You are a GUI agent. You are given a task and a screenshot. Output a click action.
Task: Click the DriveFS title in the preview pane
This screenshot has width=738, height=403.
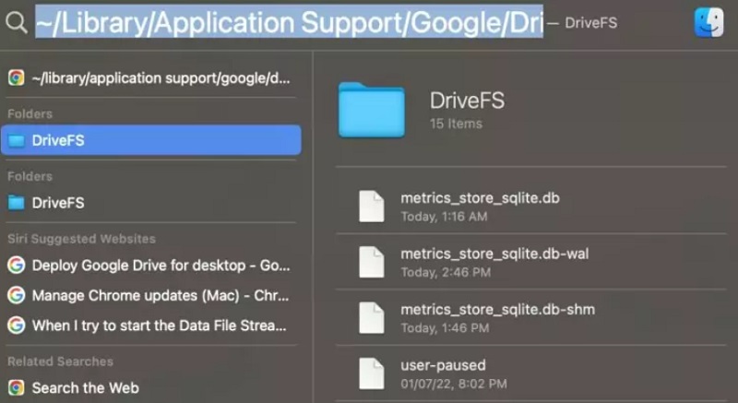467,101
